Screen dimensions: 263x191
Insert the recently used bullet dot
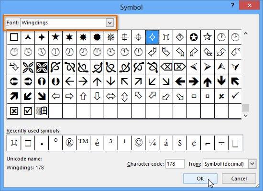(x=42, y=143)
